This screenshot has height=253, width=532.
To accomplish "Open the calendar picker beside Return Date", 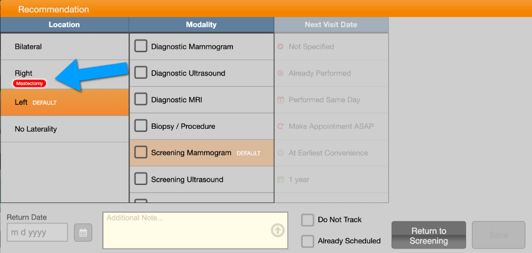I will click(x=83, y=233).
